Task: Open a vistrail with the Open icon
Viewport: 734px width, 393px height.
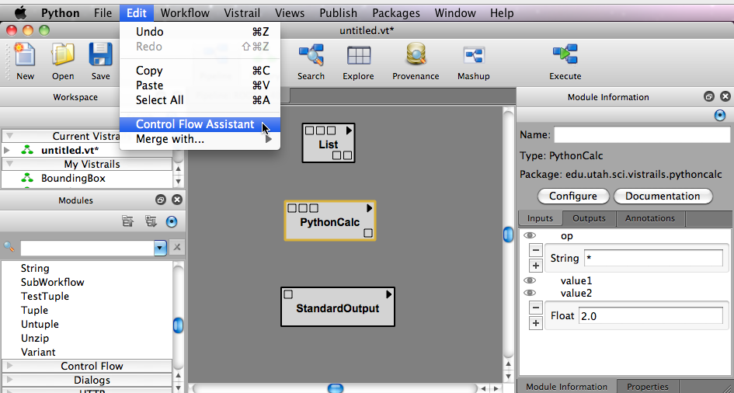Action: click(x=63, y=56)
